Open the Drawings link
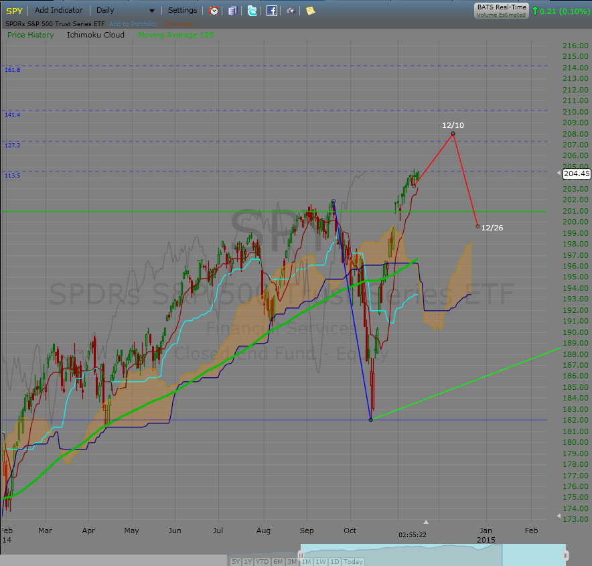 click(179, 24)
